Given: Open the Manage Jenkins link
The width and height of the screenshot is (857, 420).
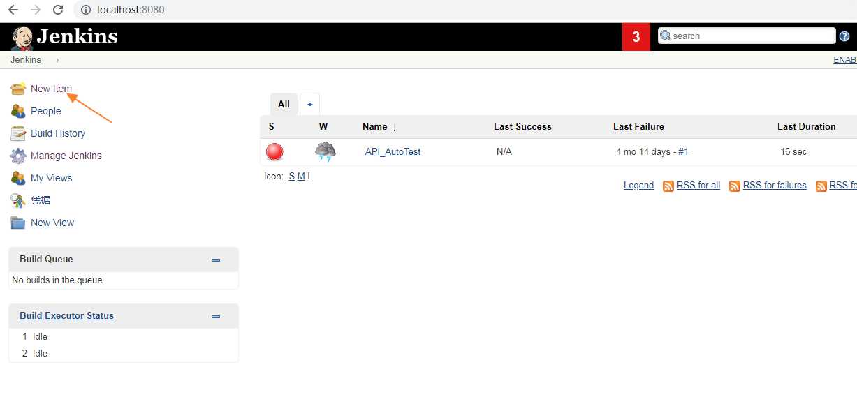Looking at the screenshot, I should [x=66, y=156].
